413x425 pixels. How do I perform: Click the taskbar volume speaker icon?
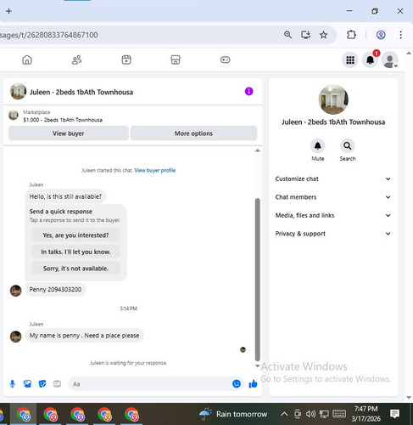coord(310,414)
